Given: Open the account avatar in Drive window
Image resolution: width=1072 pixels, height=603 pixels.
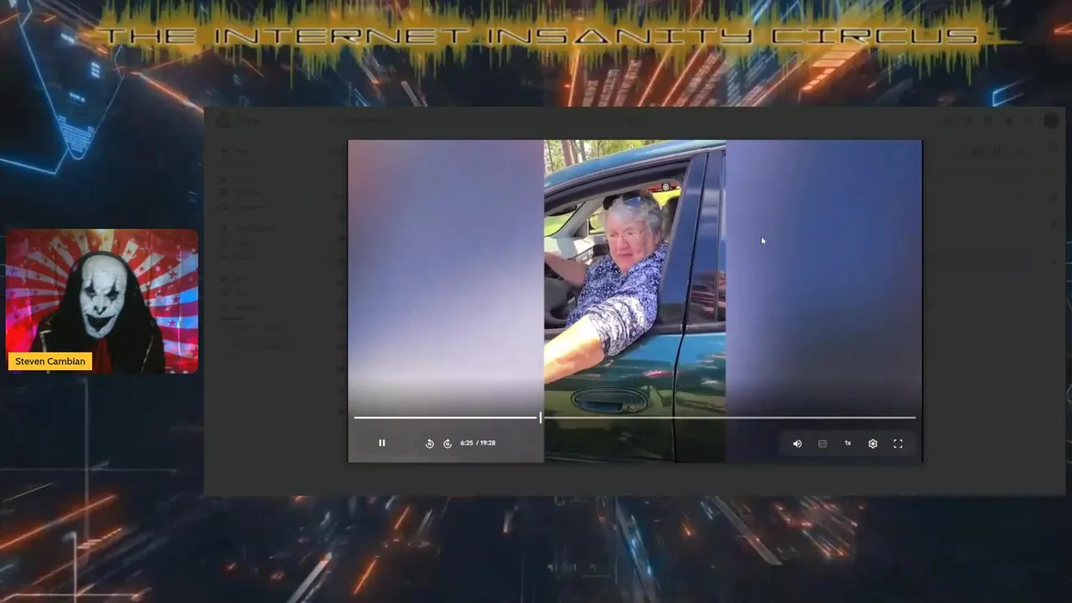Looking at the screenshot, I should click(x=1050, y=121).
